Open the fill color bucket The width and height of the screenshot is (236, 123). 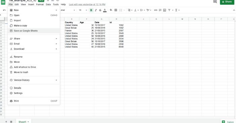coord(111,10)
